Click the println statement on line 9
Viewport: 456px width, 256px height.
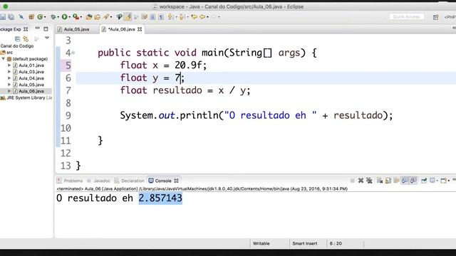tap(256, 115)
